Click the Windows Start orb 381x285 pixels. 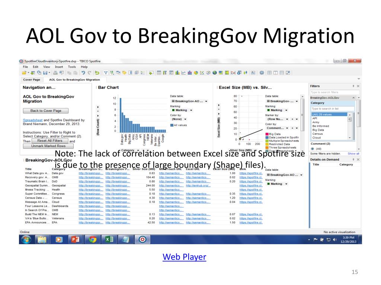coord(26,239)
